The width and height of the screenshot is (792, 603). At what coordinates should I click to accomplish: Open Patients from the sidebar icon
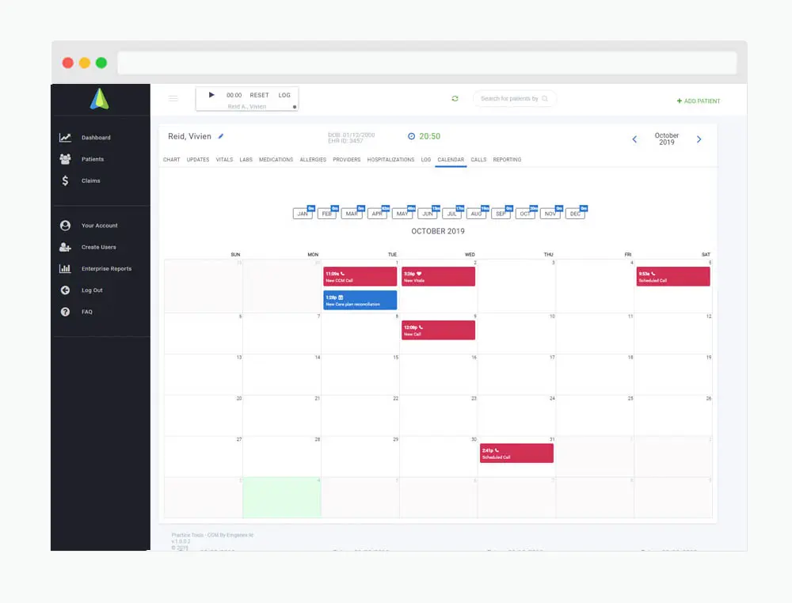click(65, 159)
